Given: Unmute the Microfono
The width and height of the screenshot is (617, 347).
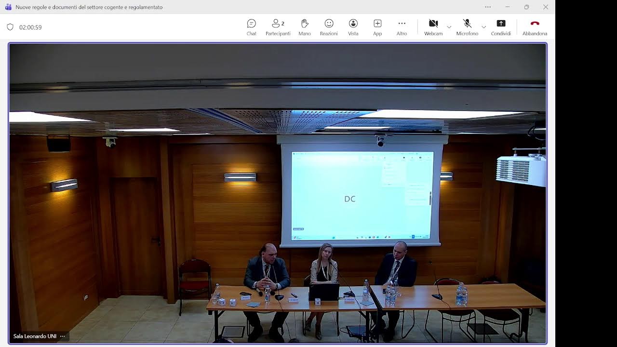Looking at the screenshot, I should click(467, 27).
